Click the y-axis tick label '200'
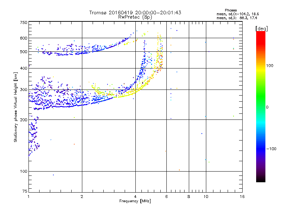285x214 pixels. pyautogui.click(x=24, y=120)
